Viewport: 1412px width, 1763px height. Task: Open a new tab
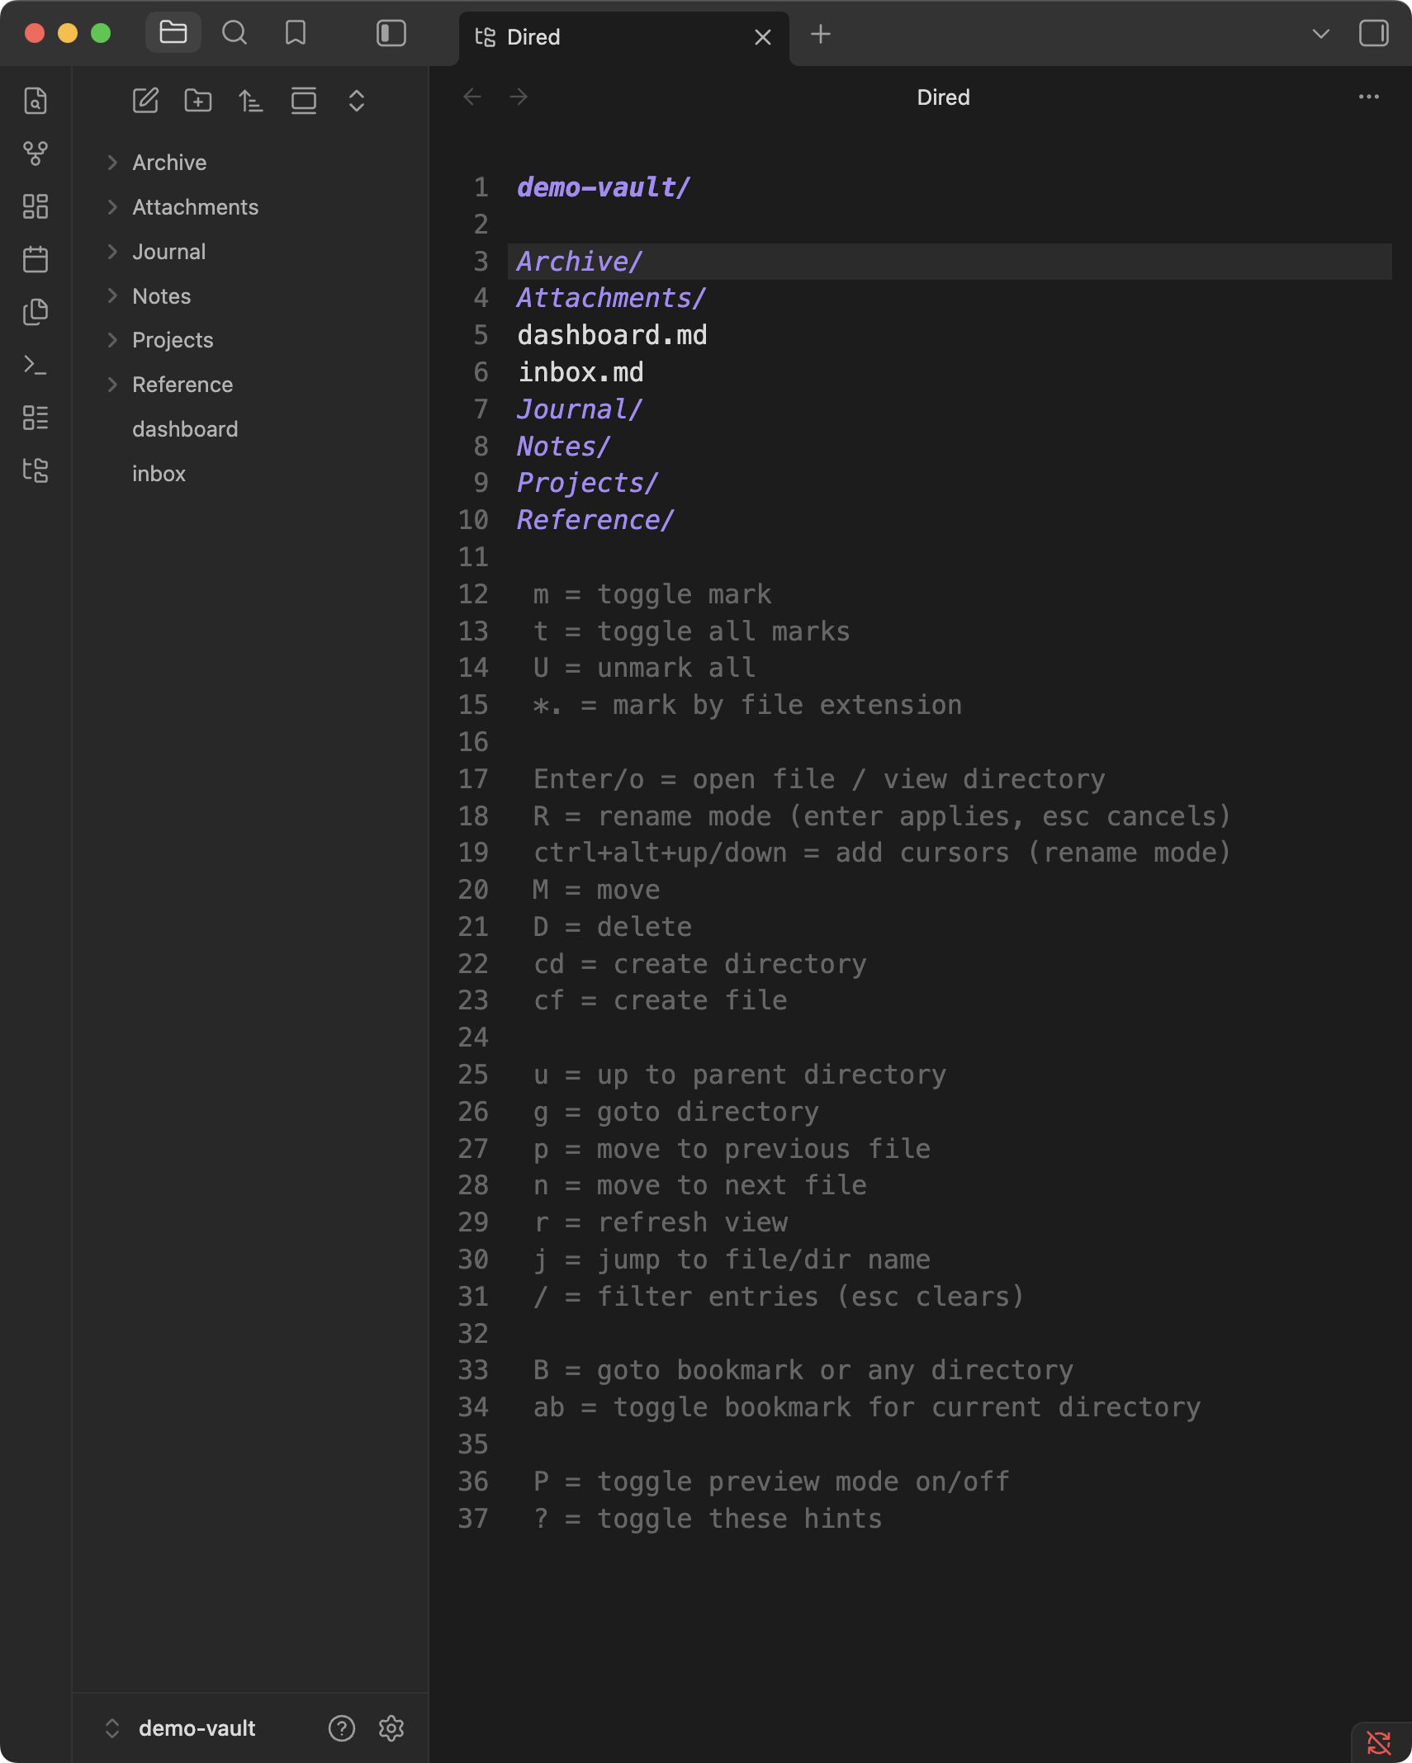point(821,35)
